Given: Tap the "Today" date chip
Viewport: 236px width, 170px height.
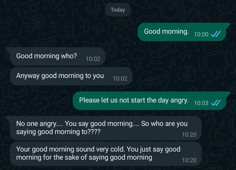Looking at the screenshot, I should (x=118, y=10).
